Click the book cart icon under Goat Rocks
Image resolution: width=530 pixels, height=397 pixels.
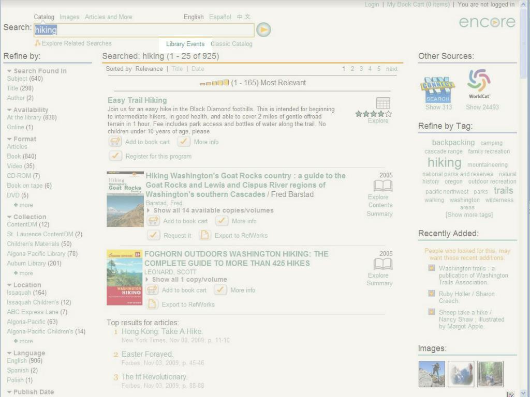[153, 221]
